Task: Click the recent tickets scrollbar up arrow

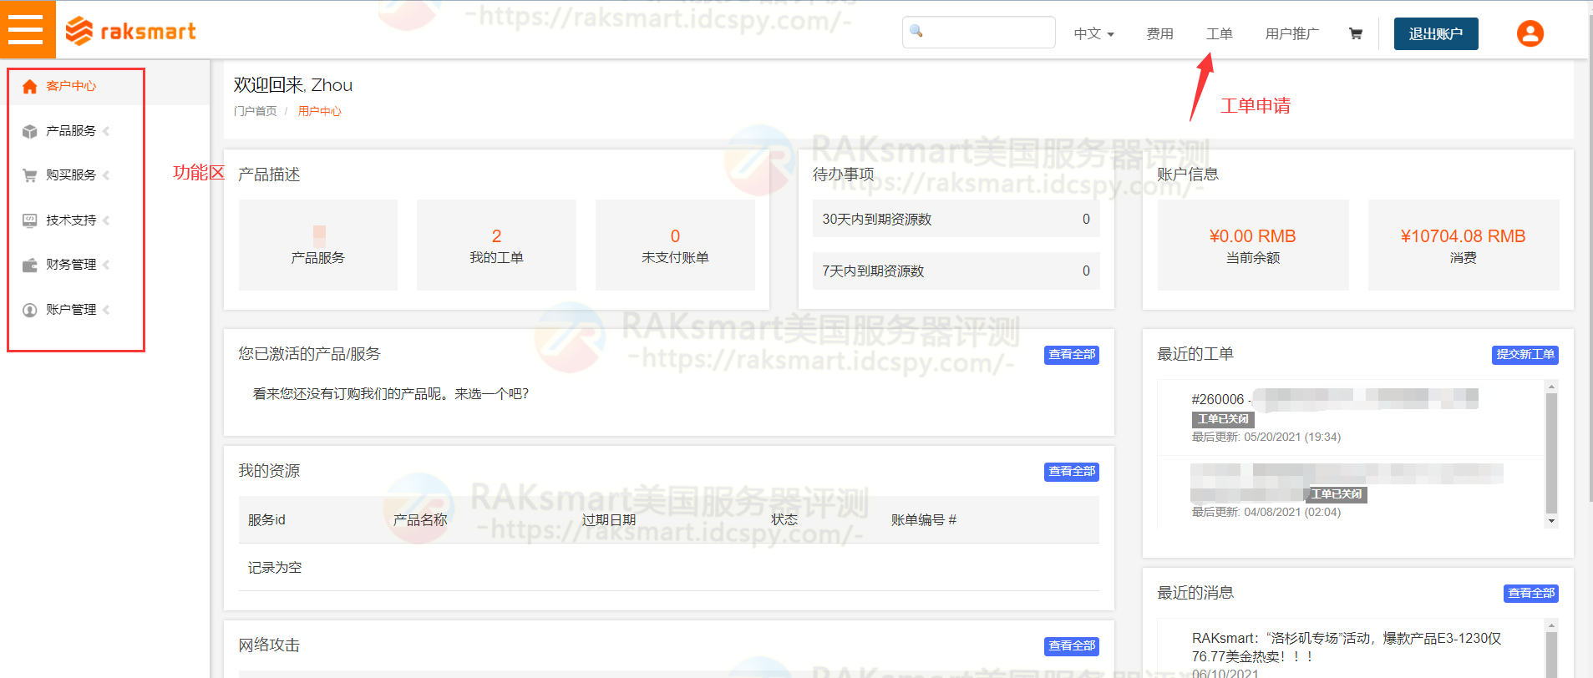Action: [x=1551, y=386]
